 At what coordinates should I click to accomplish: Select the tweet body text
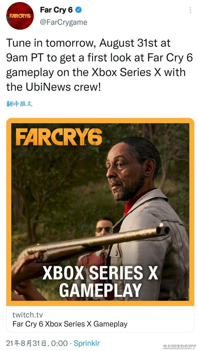pos(99,65)
